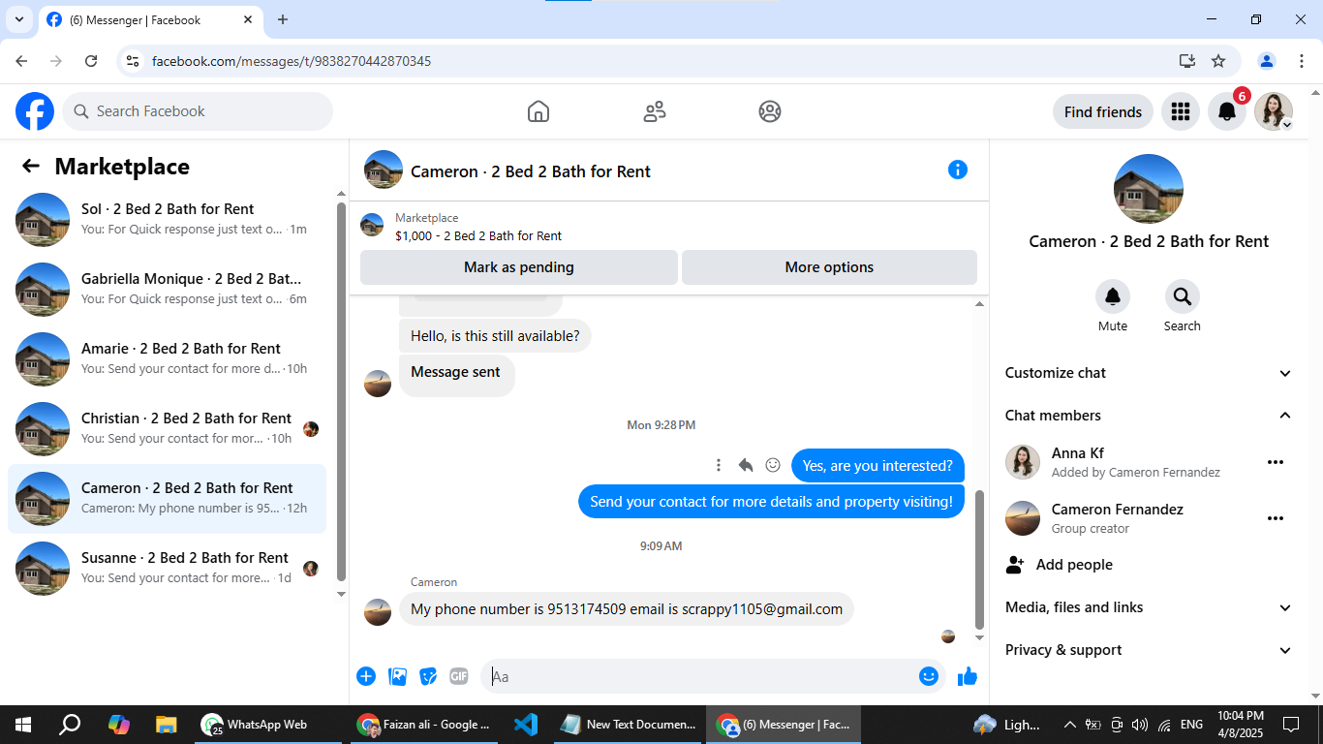Viewport: 1323px width, 744px height.
Task: React to 'Yes, are you interested?' message
Action: pos(773,465)
